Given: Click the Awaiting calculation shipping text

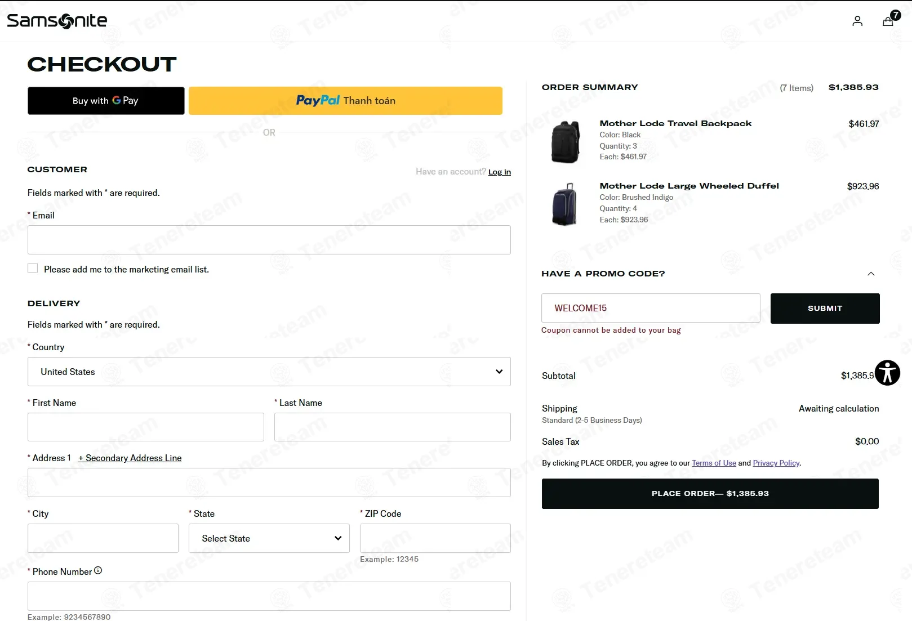Looking at the screenshot, I should (839, 409).
